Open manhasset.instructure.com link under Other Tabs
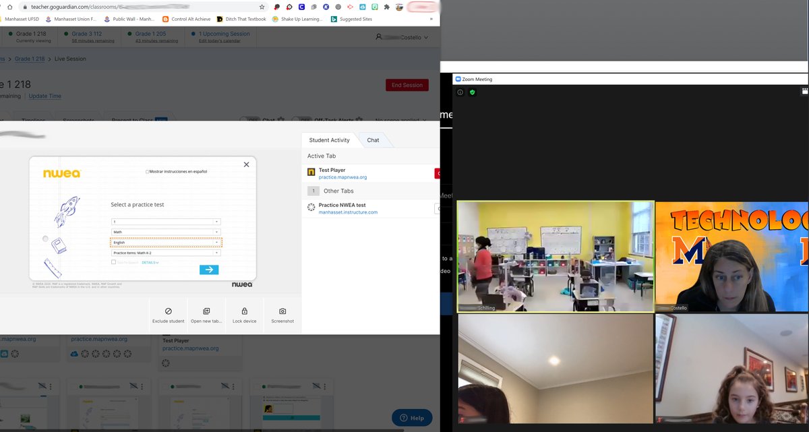Screen dimensions: 809x432 tap(348, 212)
